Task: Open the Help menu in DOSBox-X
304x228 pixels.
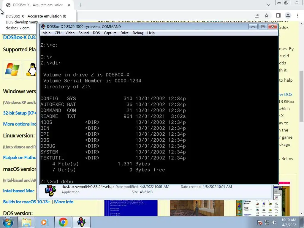Action: (151, 33)
